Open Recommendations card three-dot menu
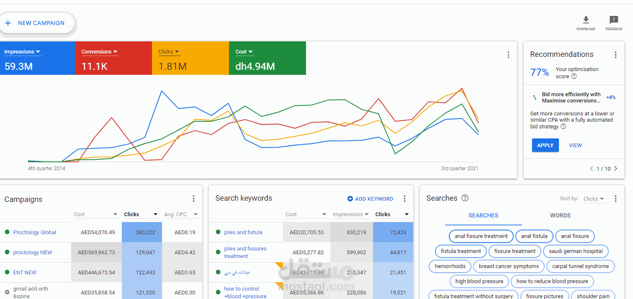633x299 pixels. [x=615, y=55]
